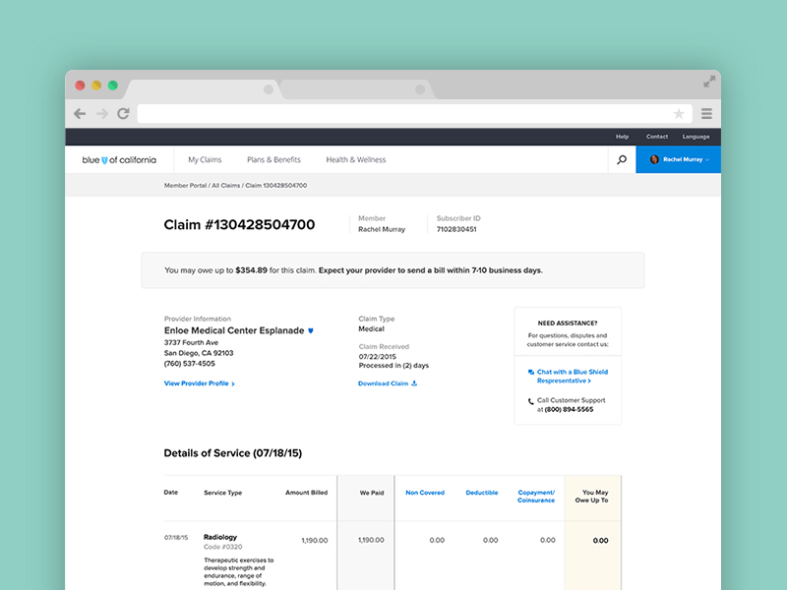The width and height of the screenshot is (787, 590).
Task: Click Rachel Murray's profile avatar
Action: [652, 159]
